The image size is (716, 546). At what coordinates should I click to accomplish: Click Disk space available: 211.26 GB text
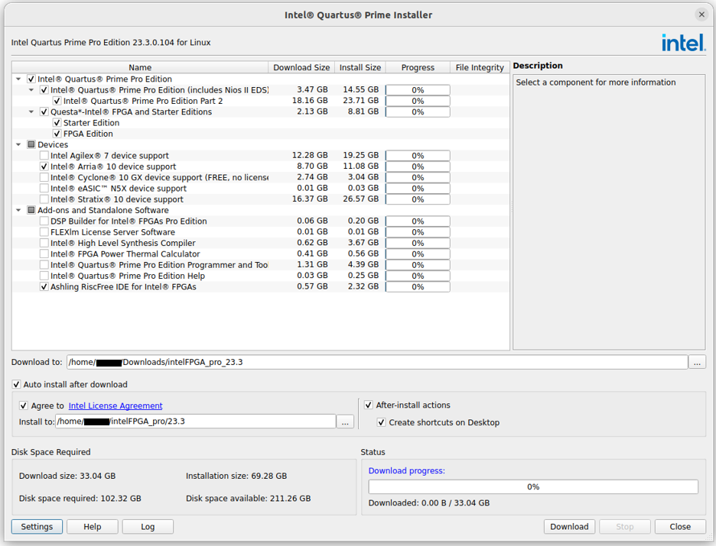(249, 499)
